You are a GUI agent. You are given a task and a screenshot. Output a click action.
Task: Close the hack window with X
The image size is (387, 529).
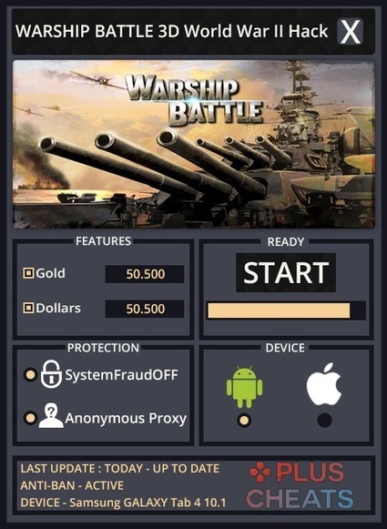coord(351,32)
